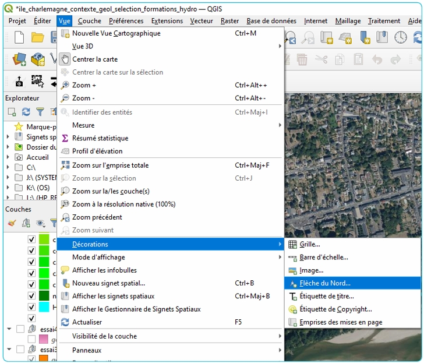Open the layer styling brush icon in Couches
Image resolution: width=424 pixels, height=363 pixels.
point(11,223)
